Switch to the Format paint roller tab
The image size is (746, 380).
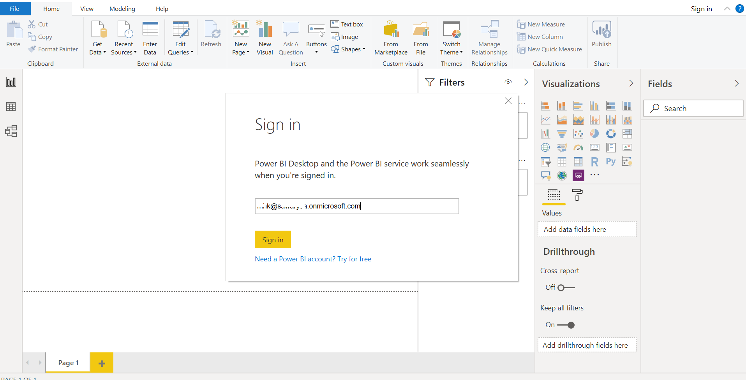tap(577, 194)
